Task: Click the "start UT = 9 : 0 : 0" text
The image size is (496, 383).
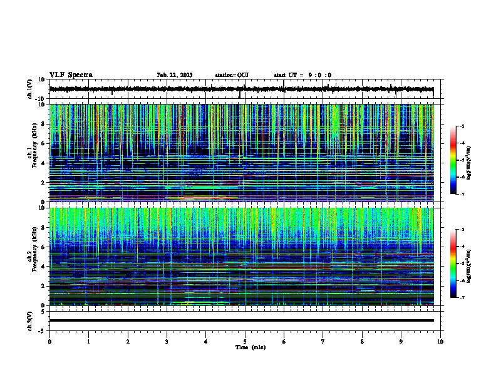Action: pos(302,75)
